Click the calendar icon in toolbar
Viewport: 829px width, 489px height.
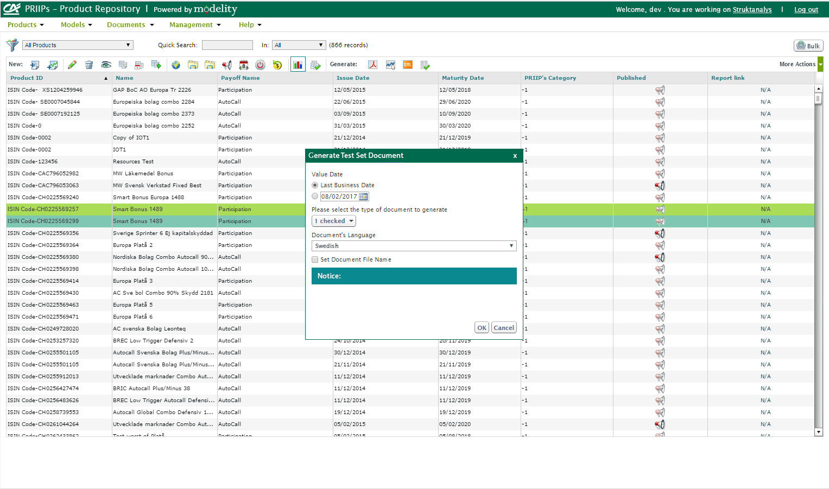pyautogui.click(x=244, y=65)
